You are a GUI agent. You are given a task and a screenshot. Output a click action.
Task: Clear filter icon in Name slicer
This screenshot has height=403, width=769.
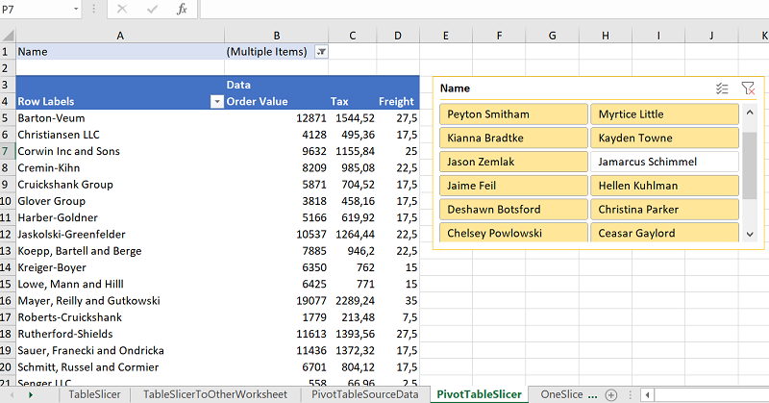(x=748, y=88)
